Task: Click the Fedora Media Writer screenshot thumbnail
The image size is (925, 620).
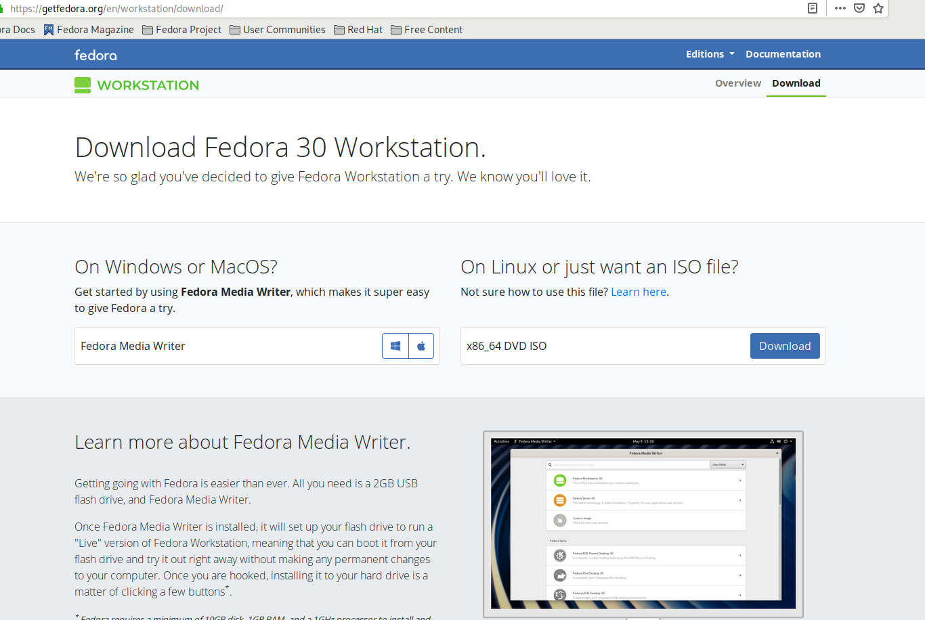Action: pos(643,523)
